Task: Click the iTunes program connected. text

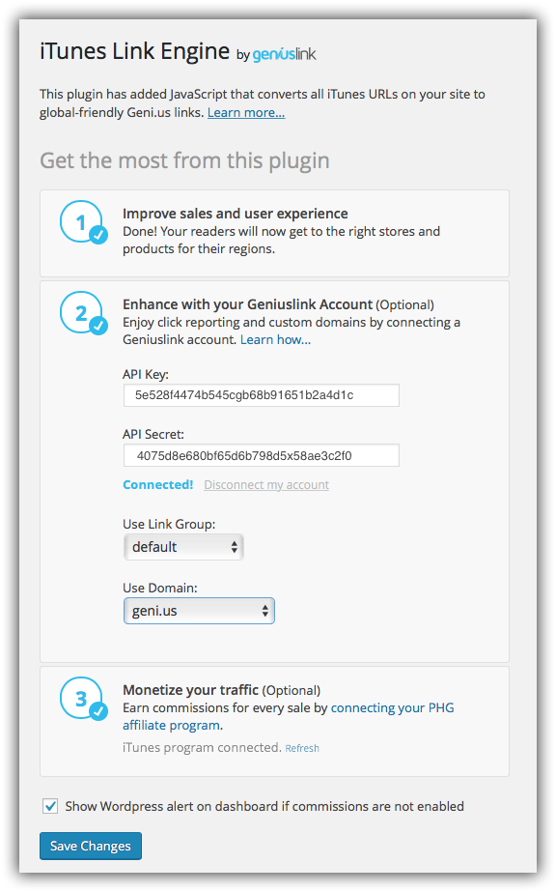Action: pyautogui.click(x=202, y=747)
